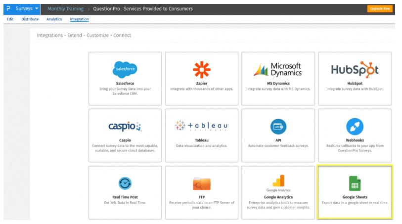Click 'Integrate survey data with HubSpot' text
This screenshot has width=402, height=224.
pos(355,89)
